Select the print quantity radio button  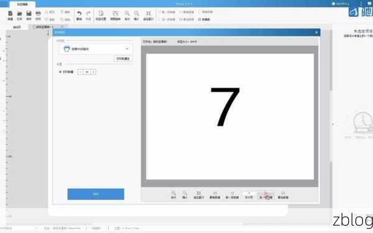click(60, 72)
